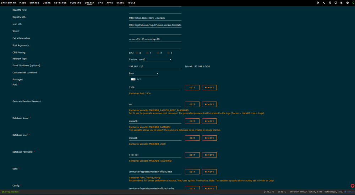Image resolution: width=355 pixels, height=195 pixels.
Task: Switch the Privileged toggle on
Action: pyautogui.click(x=133, y=79)
